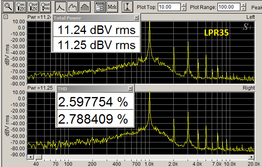
Task: Select the stepped plot style icon
Action: pos(73,7)
